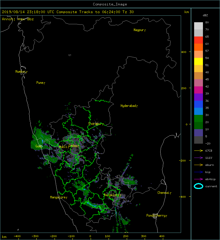This screenshot has width=220, height=240.
Task: Click the Pondicherry city label
Action: tap(156, 215)
